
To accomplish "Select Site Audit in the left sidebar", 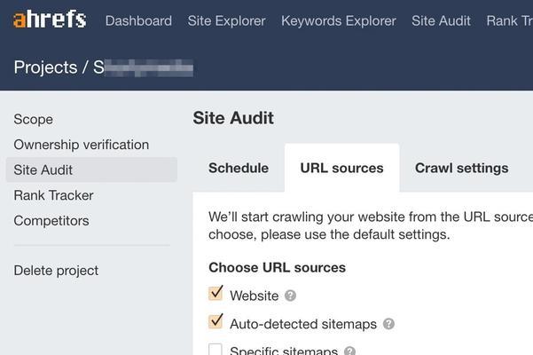I will [91, 170].
